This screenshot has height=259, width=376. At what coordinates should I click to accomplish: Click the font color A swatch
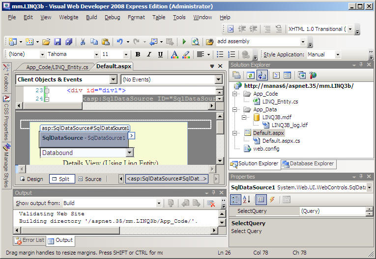[174, 54]
